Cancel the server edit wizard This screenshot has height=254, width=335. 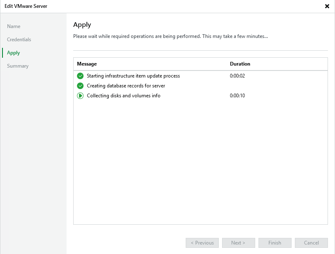click(x=311, y=243)
